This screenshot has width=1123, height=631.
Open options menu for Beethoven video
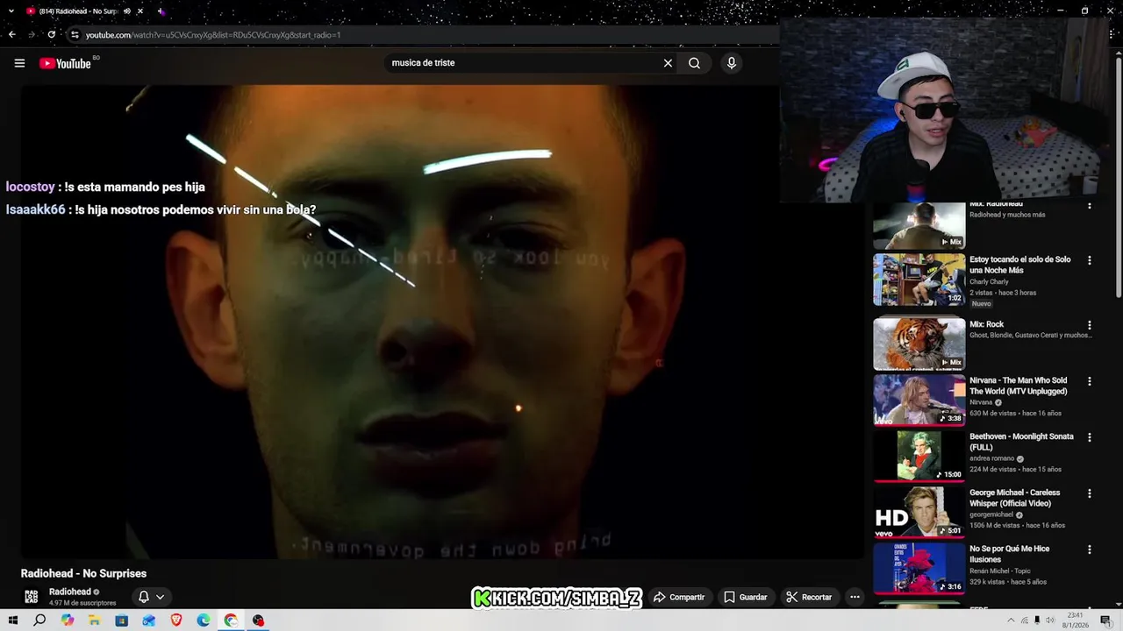tap(1090, 437)
